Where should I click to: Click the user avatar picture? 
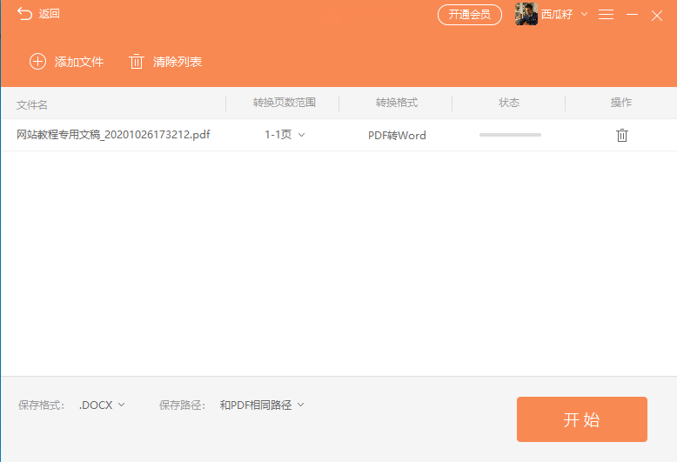526,14
